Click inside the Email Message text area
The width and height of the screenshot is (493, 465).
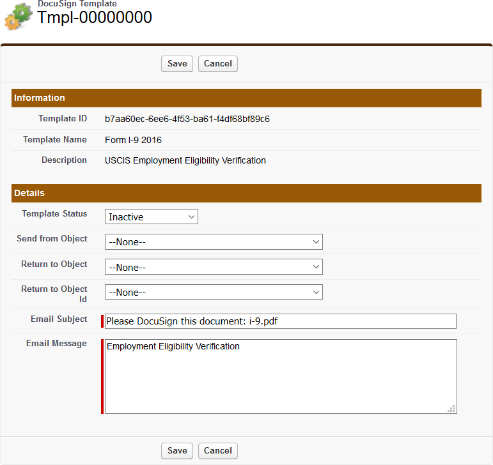(x=280, y=377)
